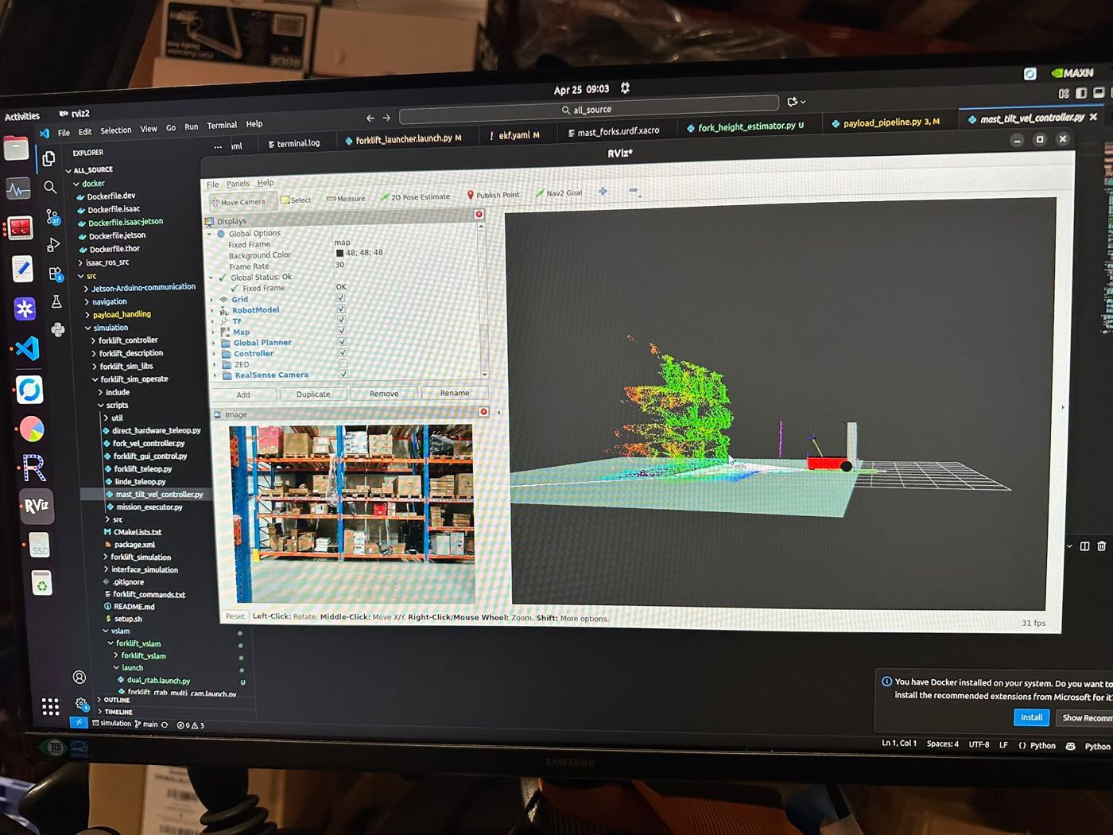Pick the 2D Pose Estimate tool
This screenshot has width=1113, height=835.
415,196
